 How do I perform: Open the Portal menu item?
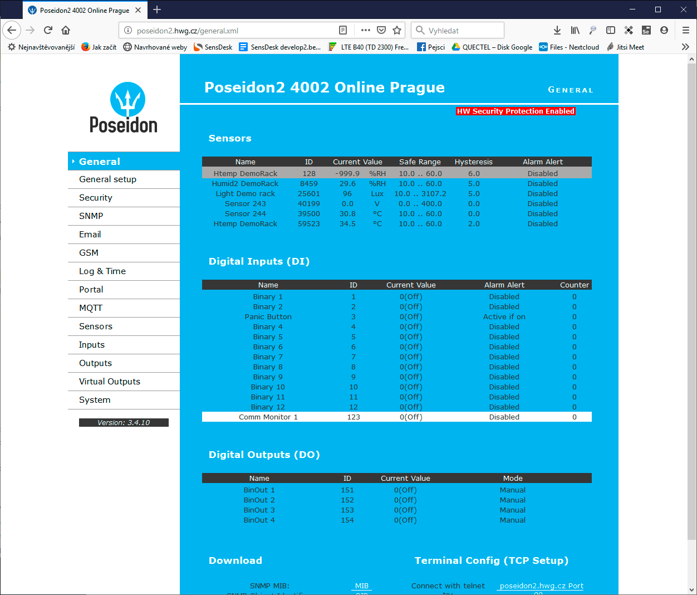tap(124, 290)
